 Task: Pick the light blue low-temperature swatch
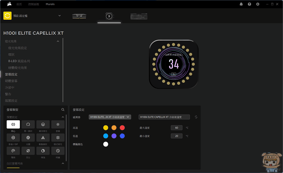tap(106, 136)
